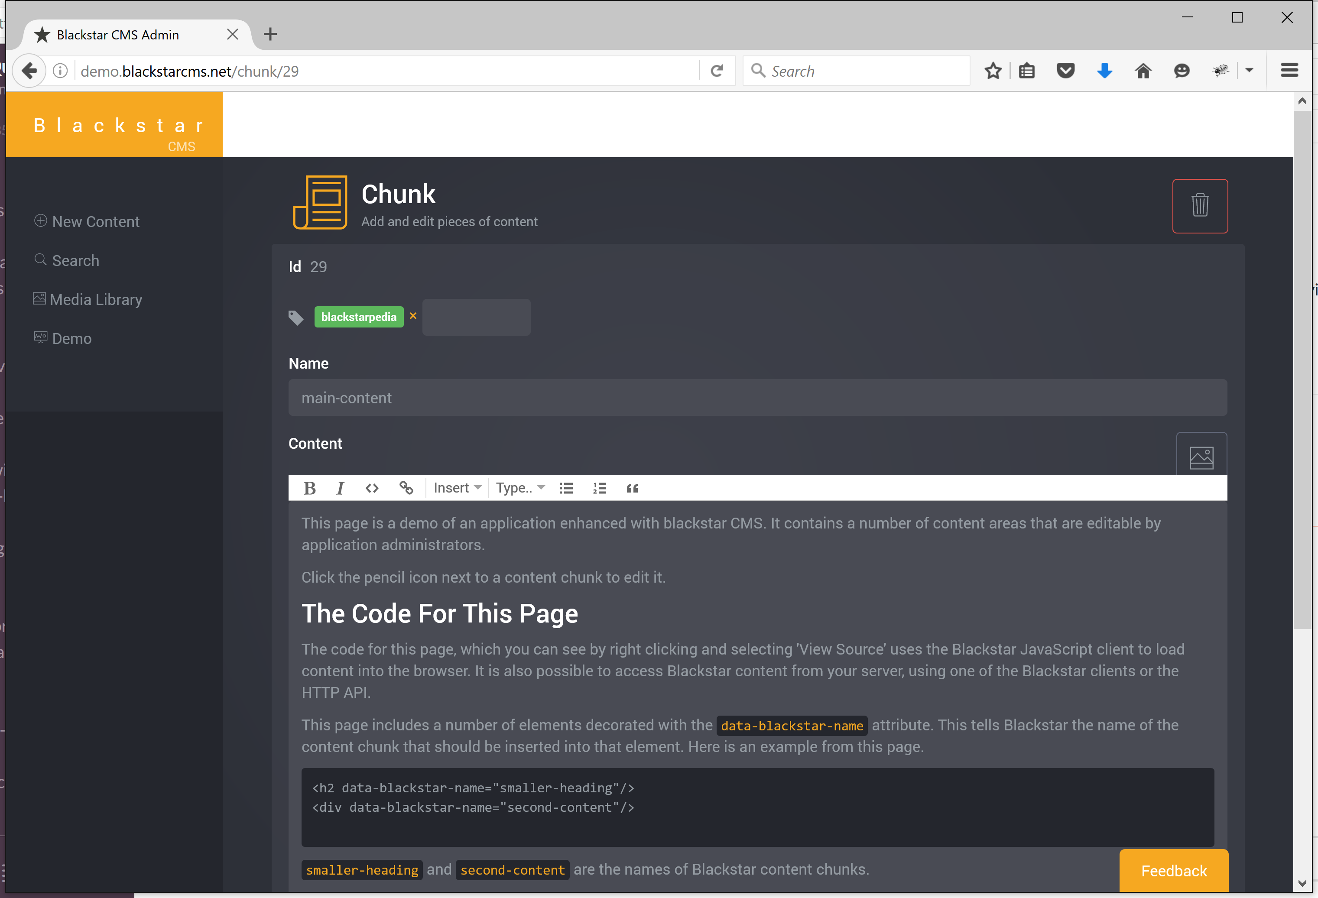1318x898 pixels.
Task: Open the Feedback button
Action: [1173, 870]
